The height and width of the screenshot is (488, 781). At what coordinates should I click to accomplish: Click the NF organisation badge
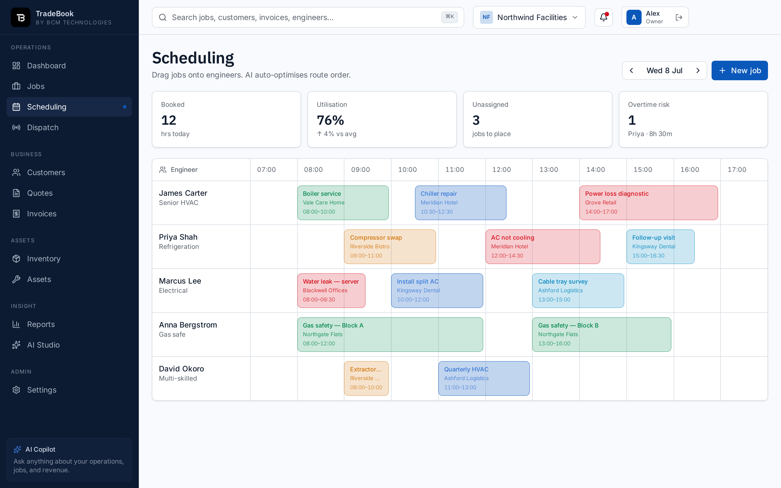(x=486, y=17)
